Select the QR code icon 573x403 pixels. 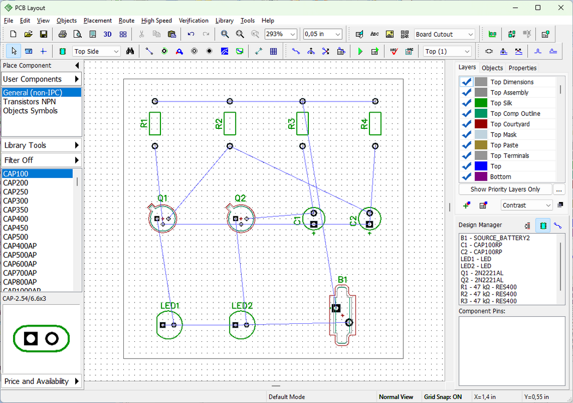(x=404, y=34)
